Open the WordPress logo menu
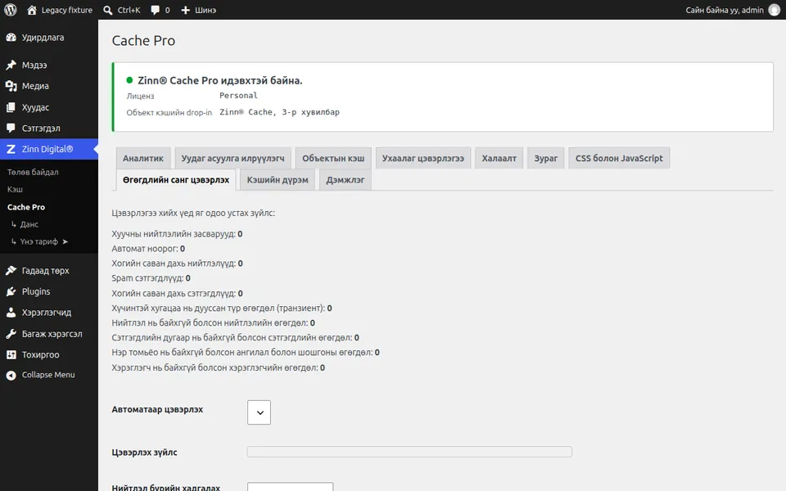This screenshot has height=491, width=786. [11, 10]
